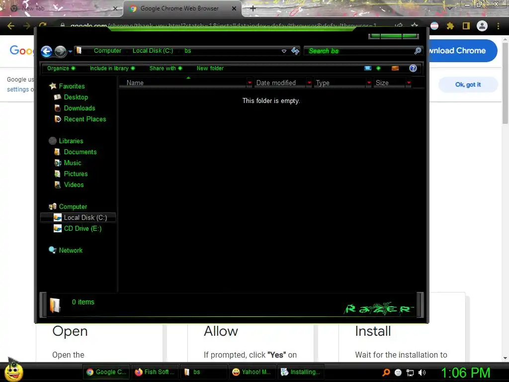Image resolution: width=509 pixels, height=382 pixels.
Task: Click Ok, got it on the Chrome page
Action: point(468,85)
